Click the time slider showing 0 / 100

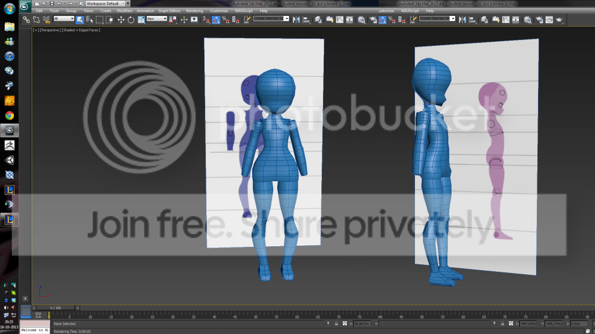pos(56,308)
